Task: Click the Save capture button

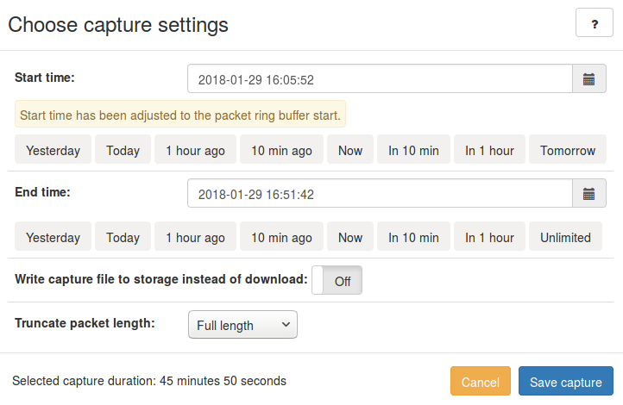Action: [x=566, y=381]
